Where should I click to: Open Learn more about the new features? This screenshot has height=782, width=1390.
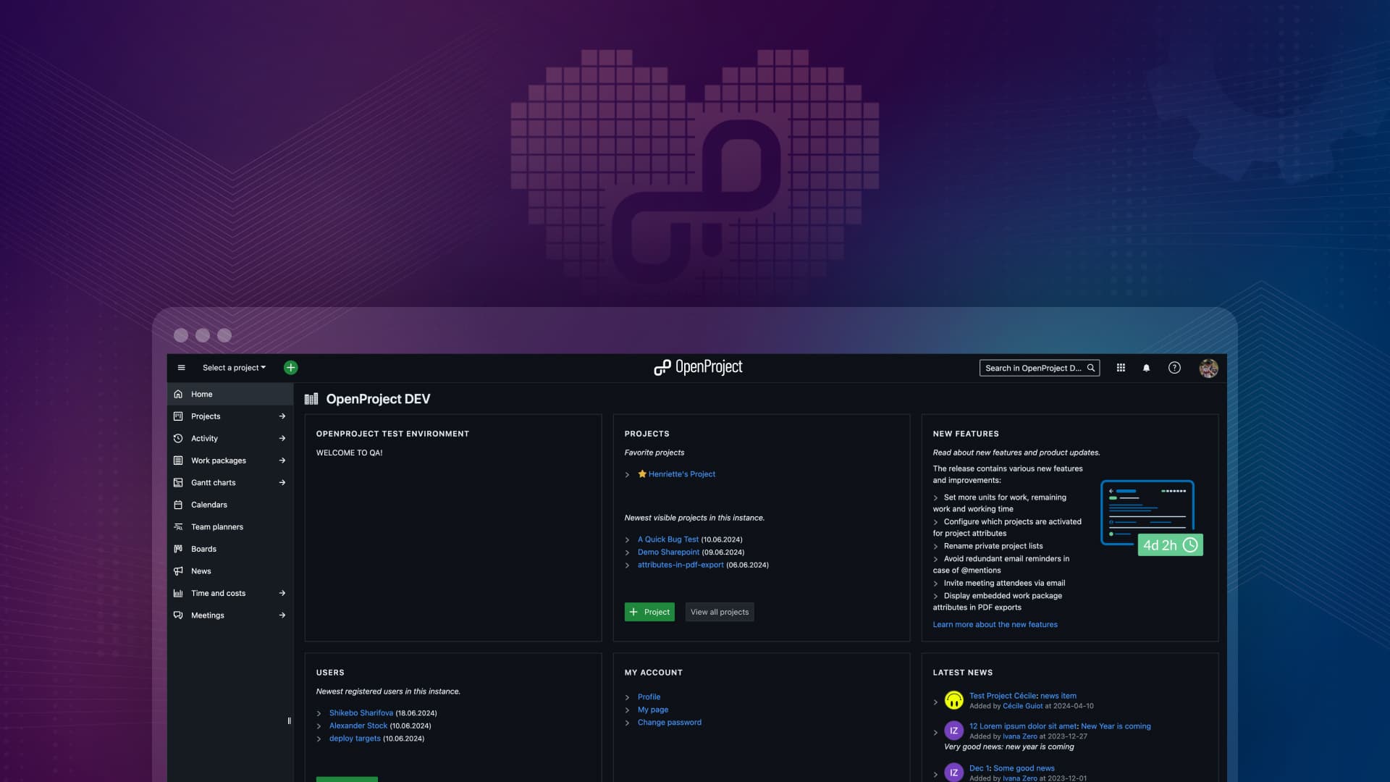[x=995, y=624]
